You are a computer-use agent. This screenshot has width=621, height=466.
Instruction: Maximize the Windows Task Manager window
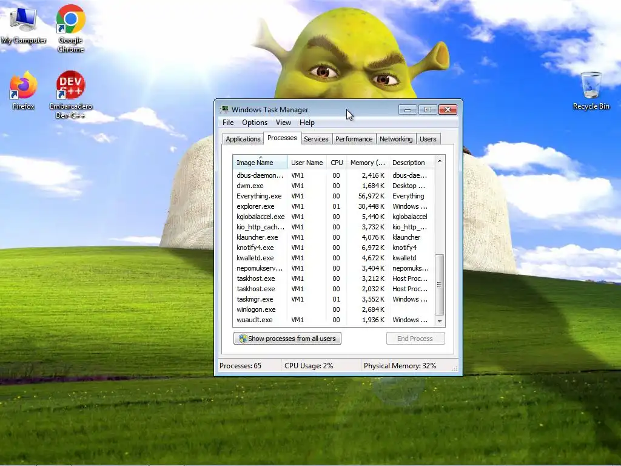click(428, 109)
